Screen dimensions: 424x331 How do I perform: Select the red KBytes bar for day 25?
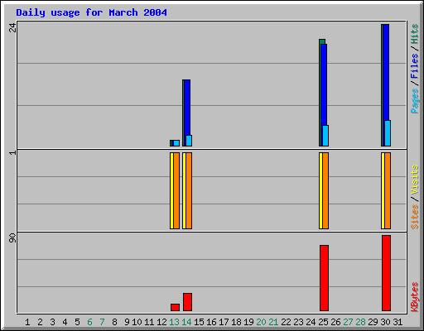(324, 278)
